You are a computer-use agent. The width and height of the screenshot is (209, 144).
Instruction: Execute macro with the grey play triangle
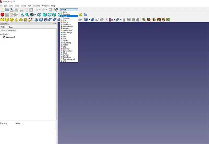[16, 15]
